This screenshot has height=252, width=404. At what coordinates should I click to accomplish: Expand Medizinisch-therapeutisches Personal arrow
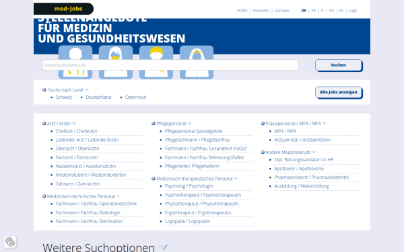(236, 179)
